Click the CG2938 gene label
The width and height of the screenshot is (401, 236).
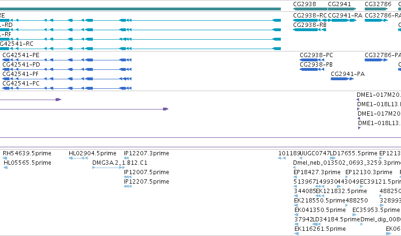click(304, 4)
